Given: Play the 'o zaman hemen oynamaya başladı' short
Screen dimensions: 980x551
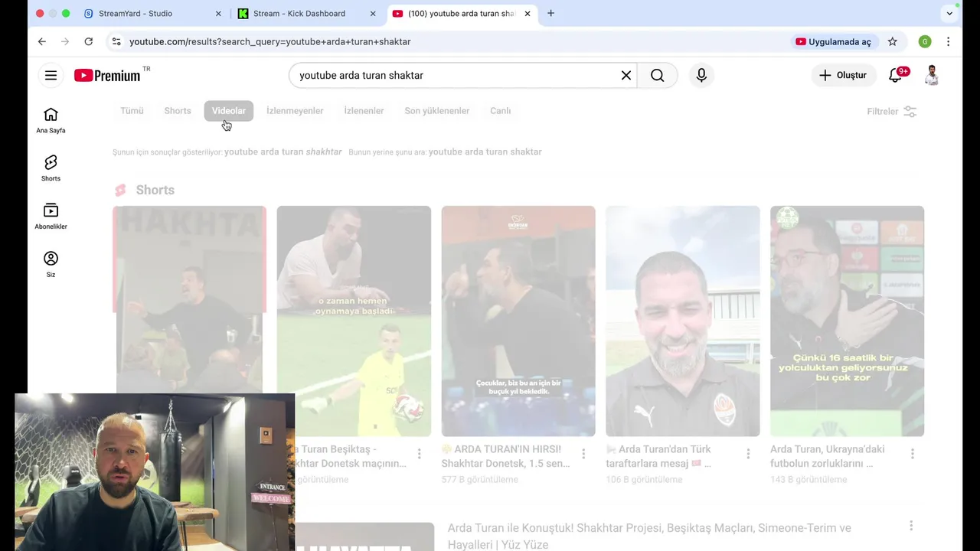Looking at the screenshot, I should 354,321.
